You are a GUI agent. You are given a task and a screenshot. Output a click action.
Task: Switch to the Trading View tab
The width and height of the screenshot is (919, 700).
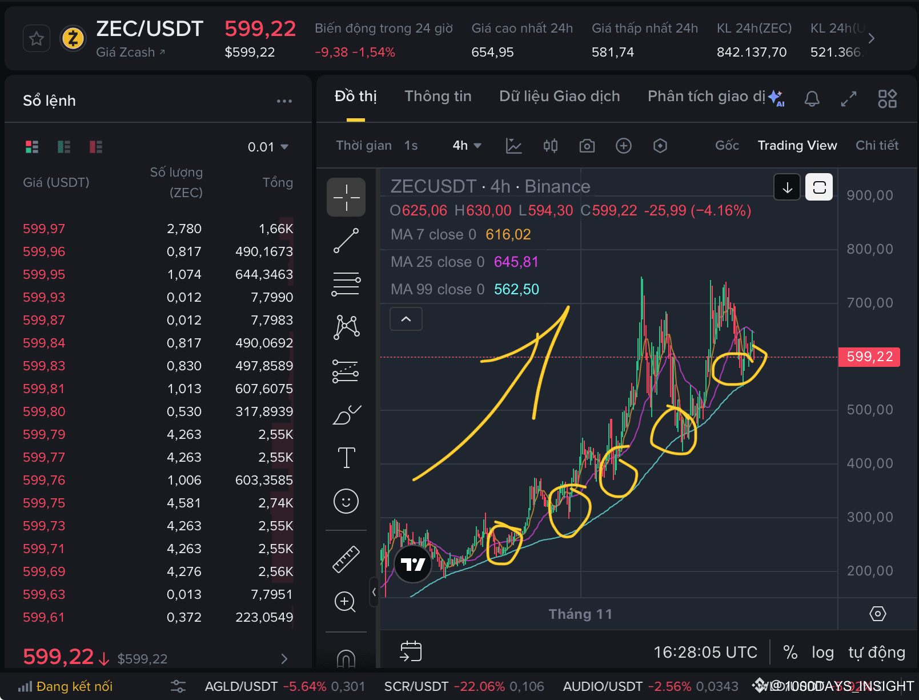click(x=797, y=146)
